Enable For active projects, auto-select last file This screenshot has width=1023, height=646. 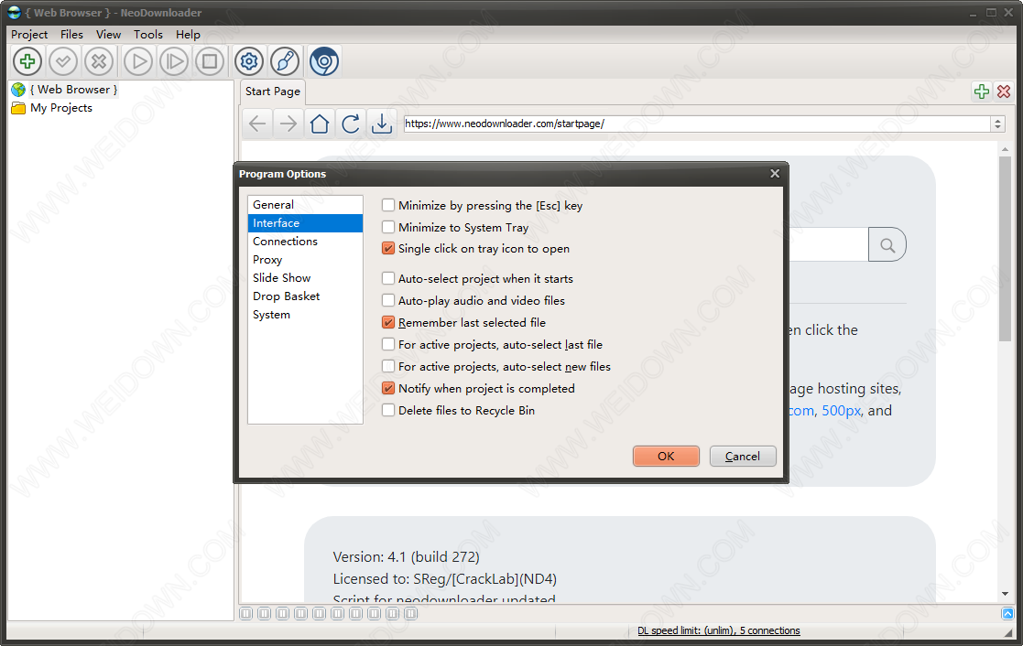tap(492, 344)
